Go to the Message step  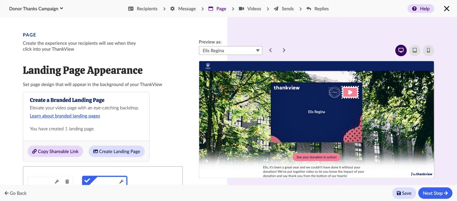click(183, 9)
